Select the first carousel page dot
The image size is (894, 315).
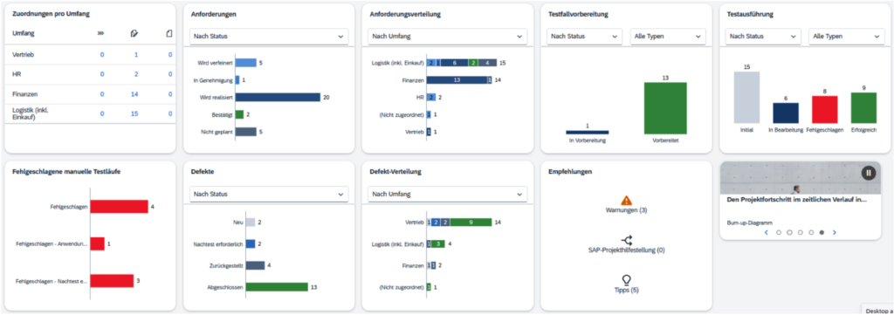tap(779, 232)
